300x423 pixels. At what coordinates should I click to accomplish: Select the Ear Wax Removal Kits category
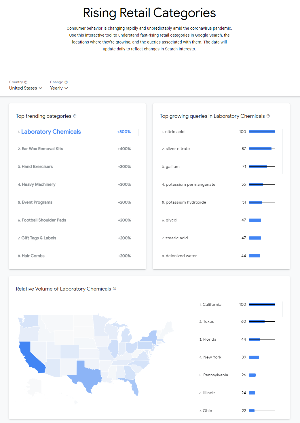43,149
